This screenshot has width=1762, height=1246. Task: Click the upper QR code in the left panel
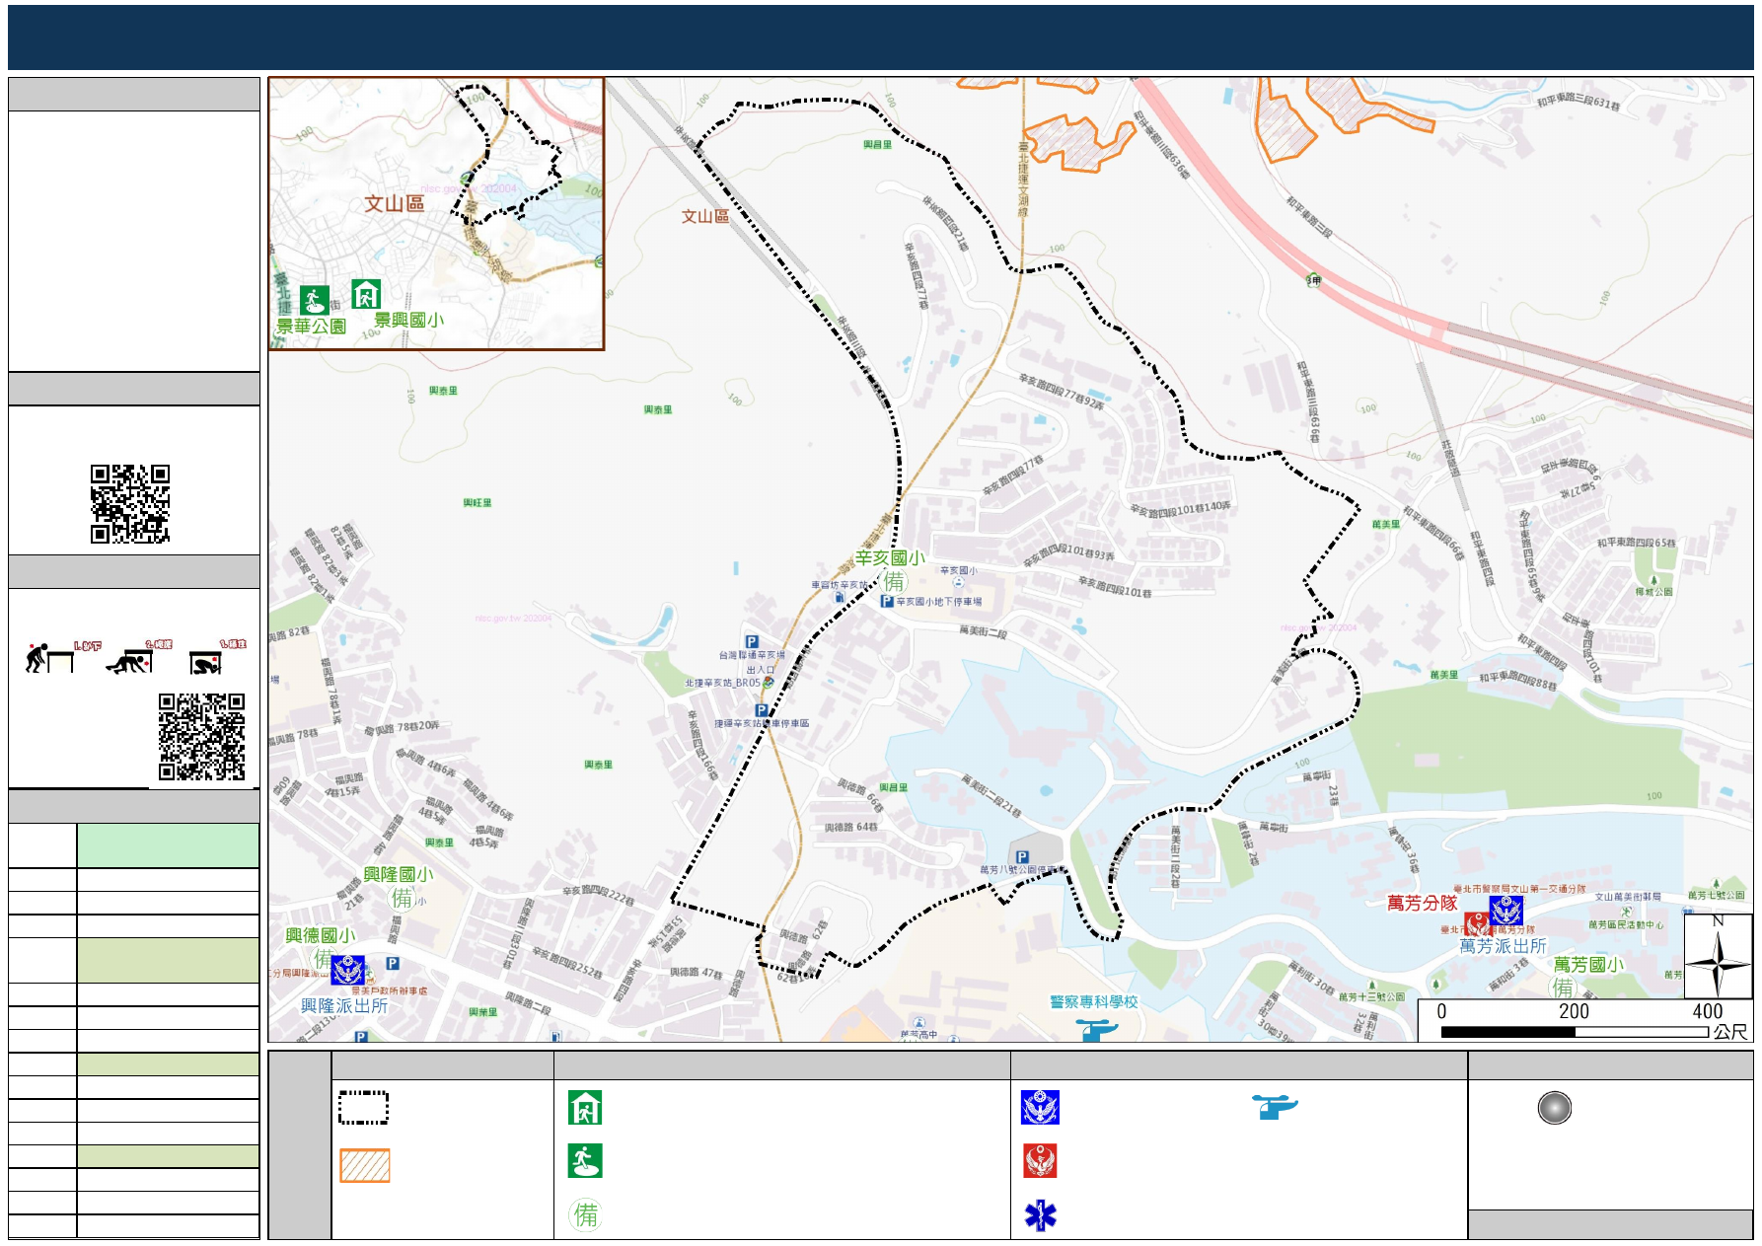point(130,504)
